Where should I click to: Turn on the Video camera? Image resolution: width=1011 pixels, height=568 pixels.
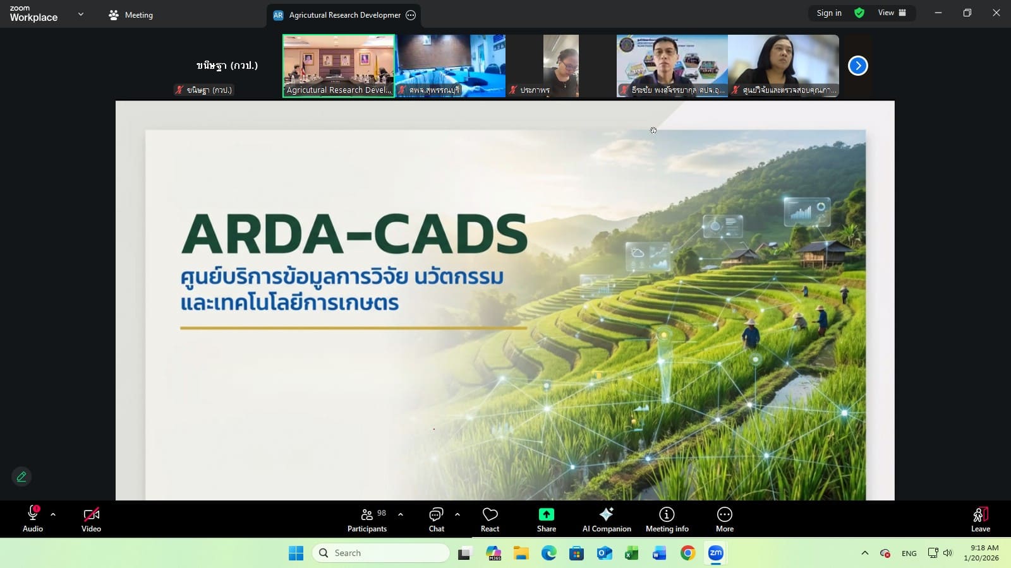tap(91, 519)
